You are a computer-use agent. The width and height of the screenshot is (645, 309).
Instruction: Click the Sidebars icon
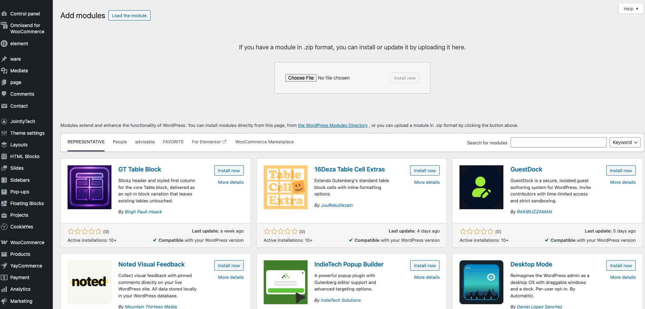pos(4,180)
